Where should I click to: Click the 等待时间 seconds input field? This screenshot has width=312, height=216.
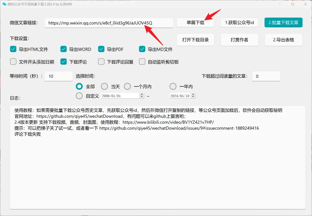pos(59,76)
